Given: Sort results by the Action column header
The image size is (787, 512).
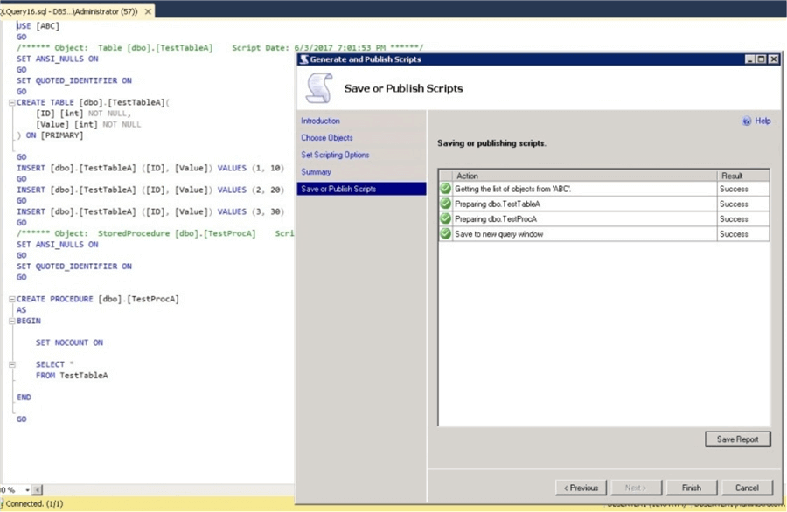Looking at the screenshot, I should [x=468, y=175].
